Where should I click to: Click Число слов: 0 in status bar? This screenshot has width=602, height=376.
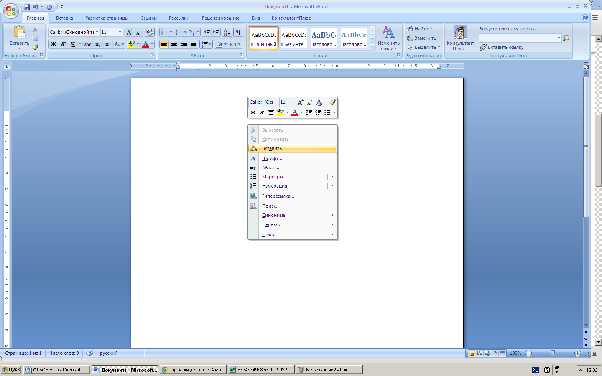[x=64, y=353]
